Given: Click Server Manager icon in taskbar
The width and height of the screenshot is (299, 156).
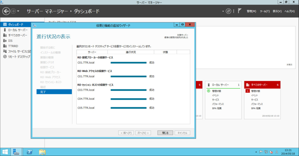Looking at the screenshot, I should [x=16, y=152].
